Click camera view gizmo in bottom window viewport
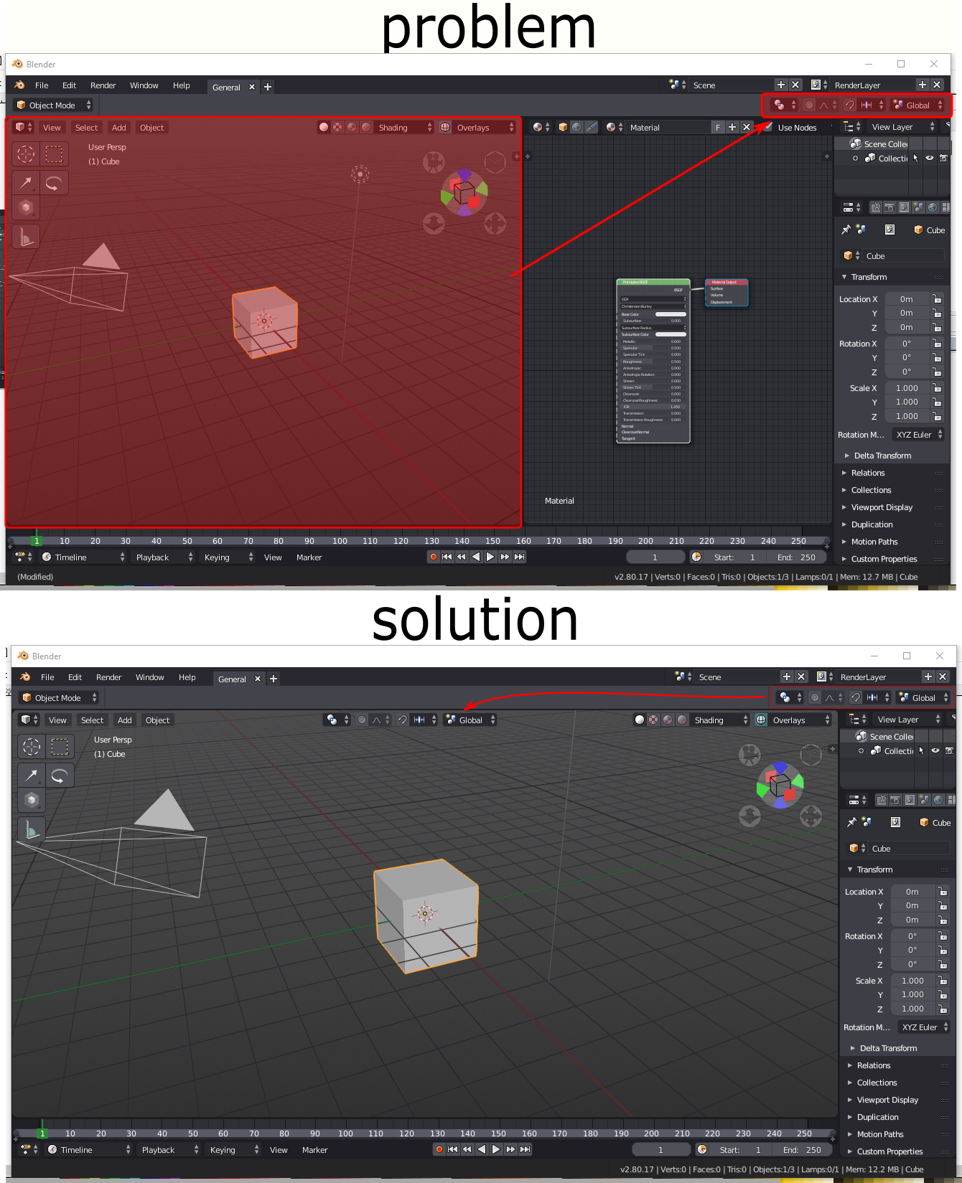Image resolution: width=962 pixels, height=1183 pixels. click(749, 755)
